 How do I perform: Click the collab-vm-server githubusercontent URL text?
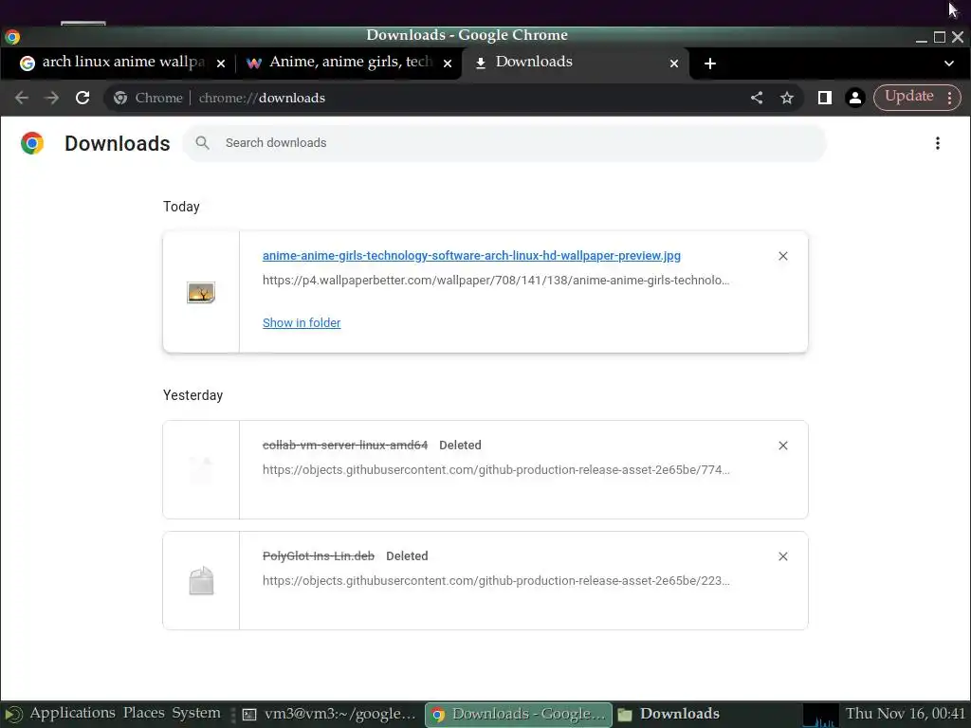(x=496, y=470)
